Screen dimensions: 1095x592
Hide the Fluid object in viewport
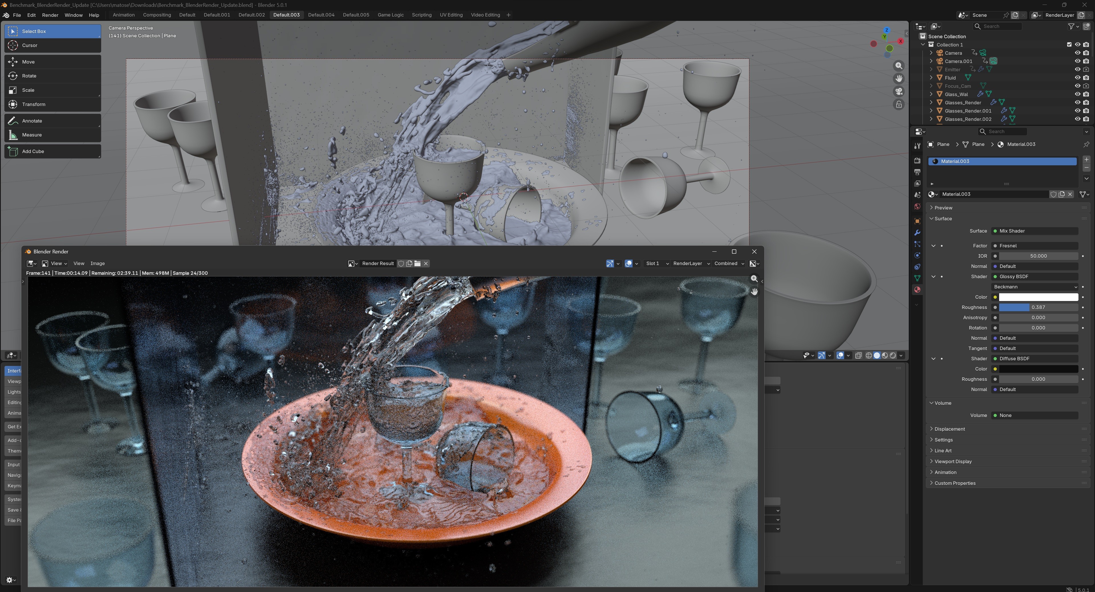point(1077,78)
